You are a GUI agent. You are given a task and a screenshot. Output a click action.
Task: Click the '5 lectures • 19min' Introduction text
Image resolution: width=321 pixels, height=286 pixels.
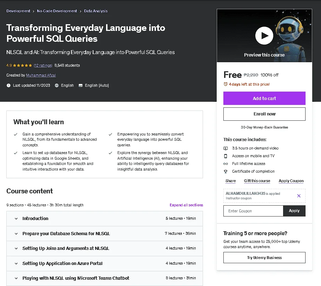click(x=181, y=219)
